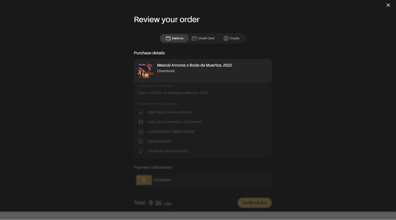This screenshot has width=396, height=220.
Task: Click the digital artwork image icon
Action: [x=141, y=131]
